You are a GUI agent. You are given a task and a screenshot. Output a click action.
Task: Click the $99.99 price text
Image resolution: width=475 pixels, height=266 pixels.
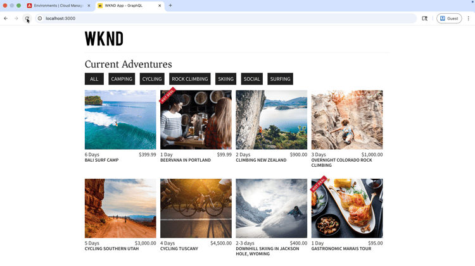pyautogui.click(x=224, y=154)
